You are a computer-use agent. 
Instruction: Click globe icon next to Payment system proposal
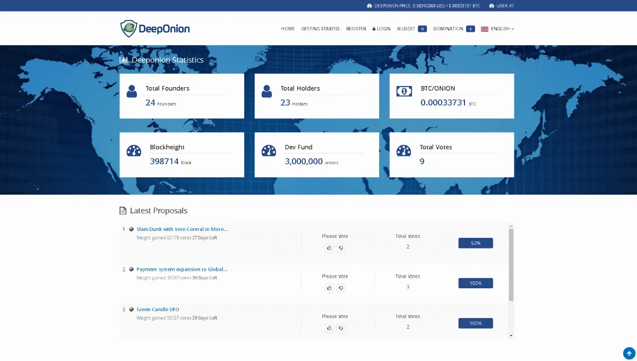pos(131,269)
